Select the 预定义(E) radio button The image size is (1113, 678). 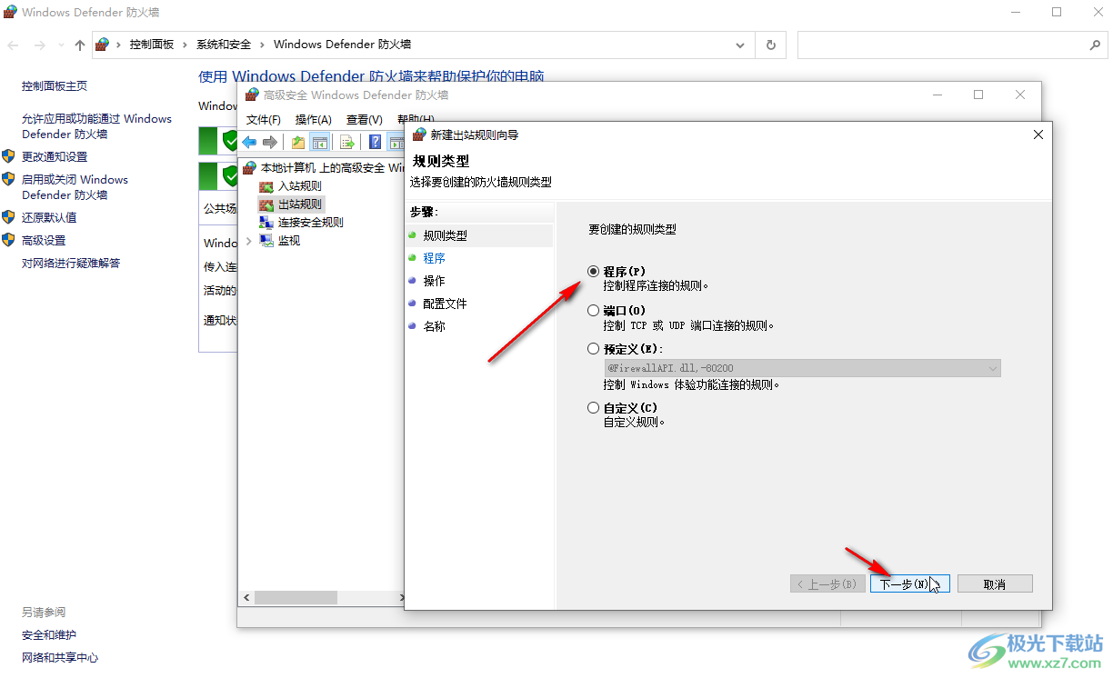[594, 349]
